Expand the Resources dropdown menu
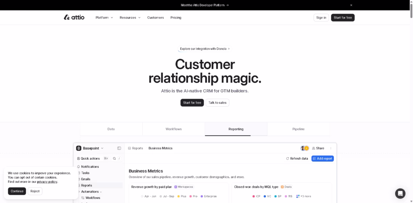Image resolution: width=413 pixels, height=203 pixels. pyautogui.click(x=130, y=18)
